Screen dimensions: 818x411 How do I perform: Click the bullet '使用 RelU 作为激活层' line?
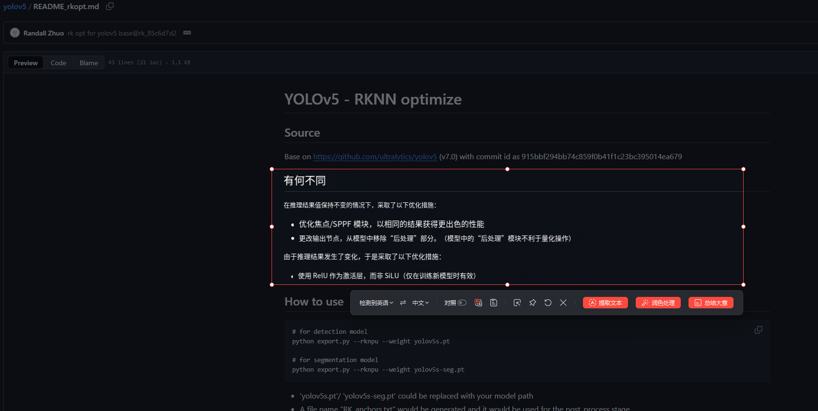click(x=387, y=276)
